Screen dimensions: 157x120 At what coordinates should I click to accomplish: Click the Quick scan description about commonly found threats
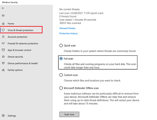coord(100,51)
